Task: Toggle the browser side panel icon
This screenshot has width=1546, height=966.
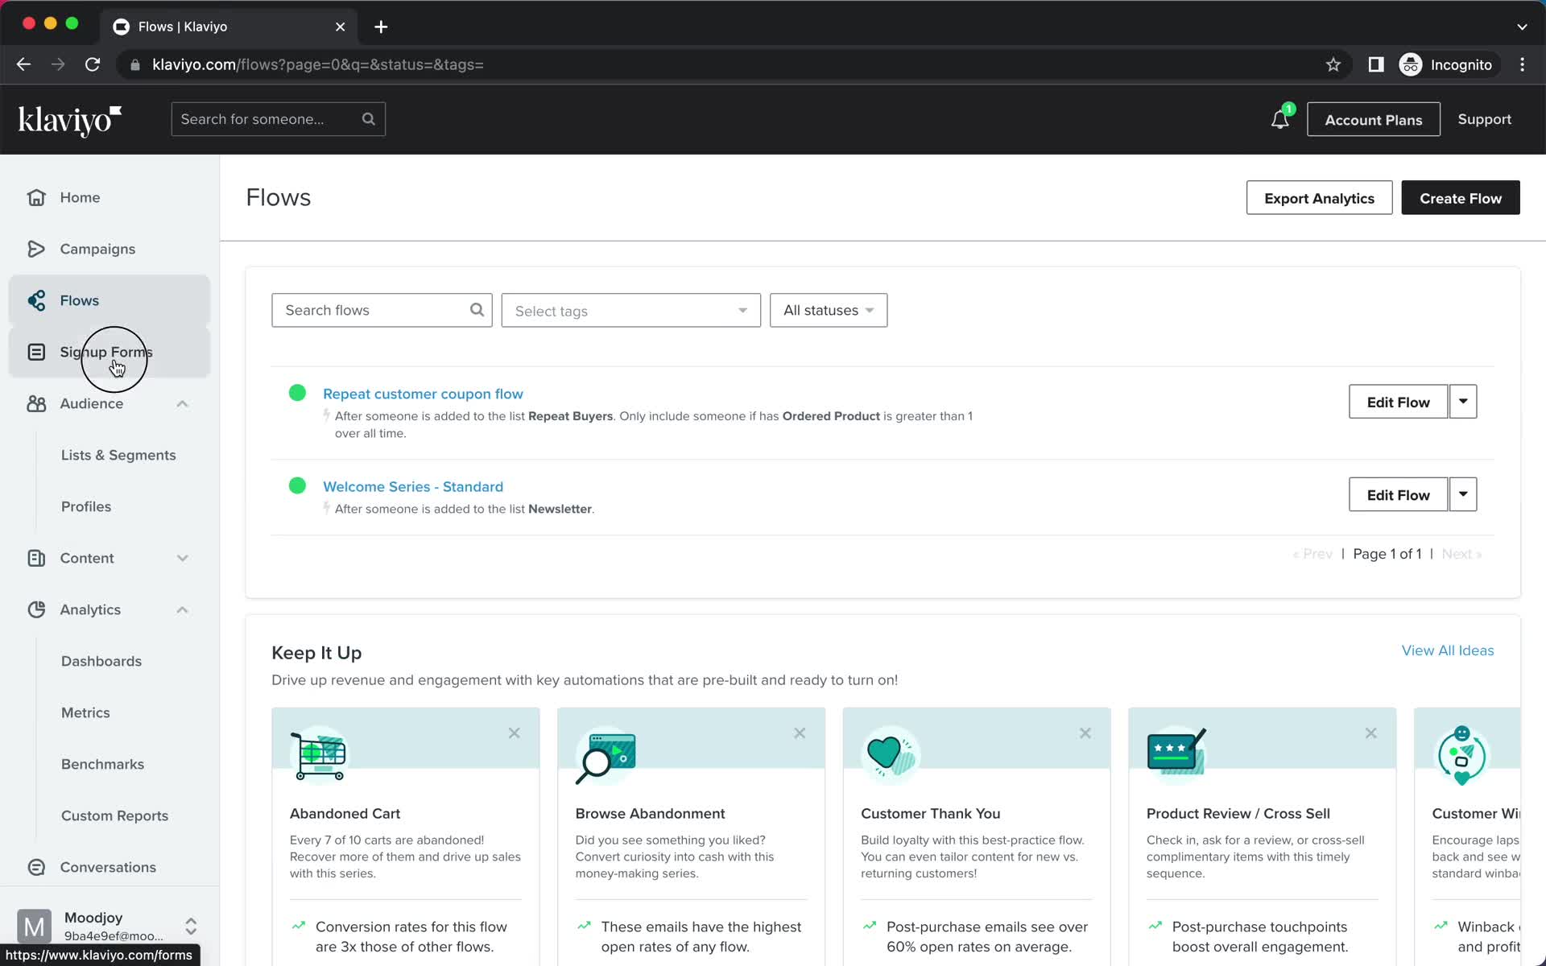Action: (1376, 64)
